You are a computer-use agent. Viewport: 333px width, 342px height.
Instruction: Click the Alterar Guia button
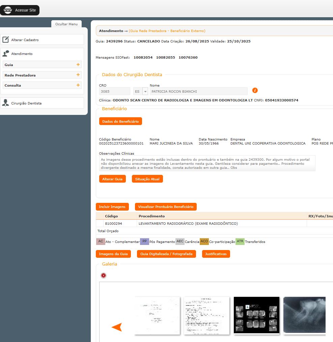tap(112, 179)
